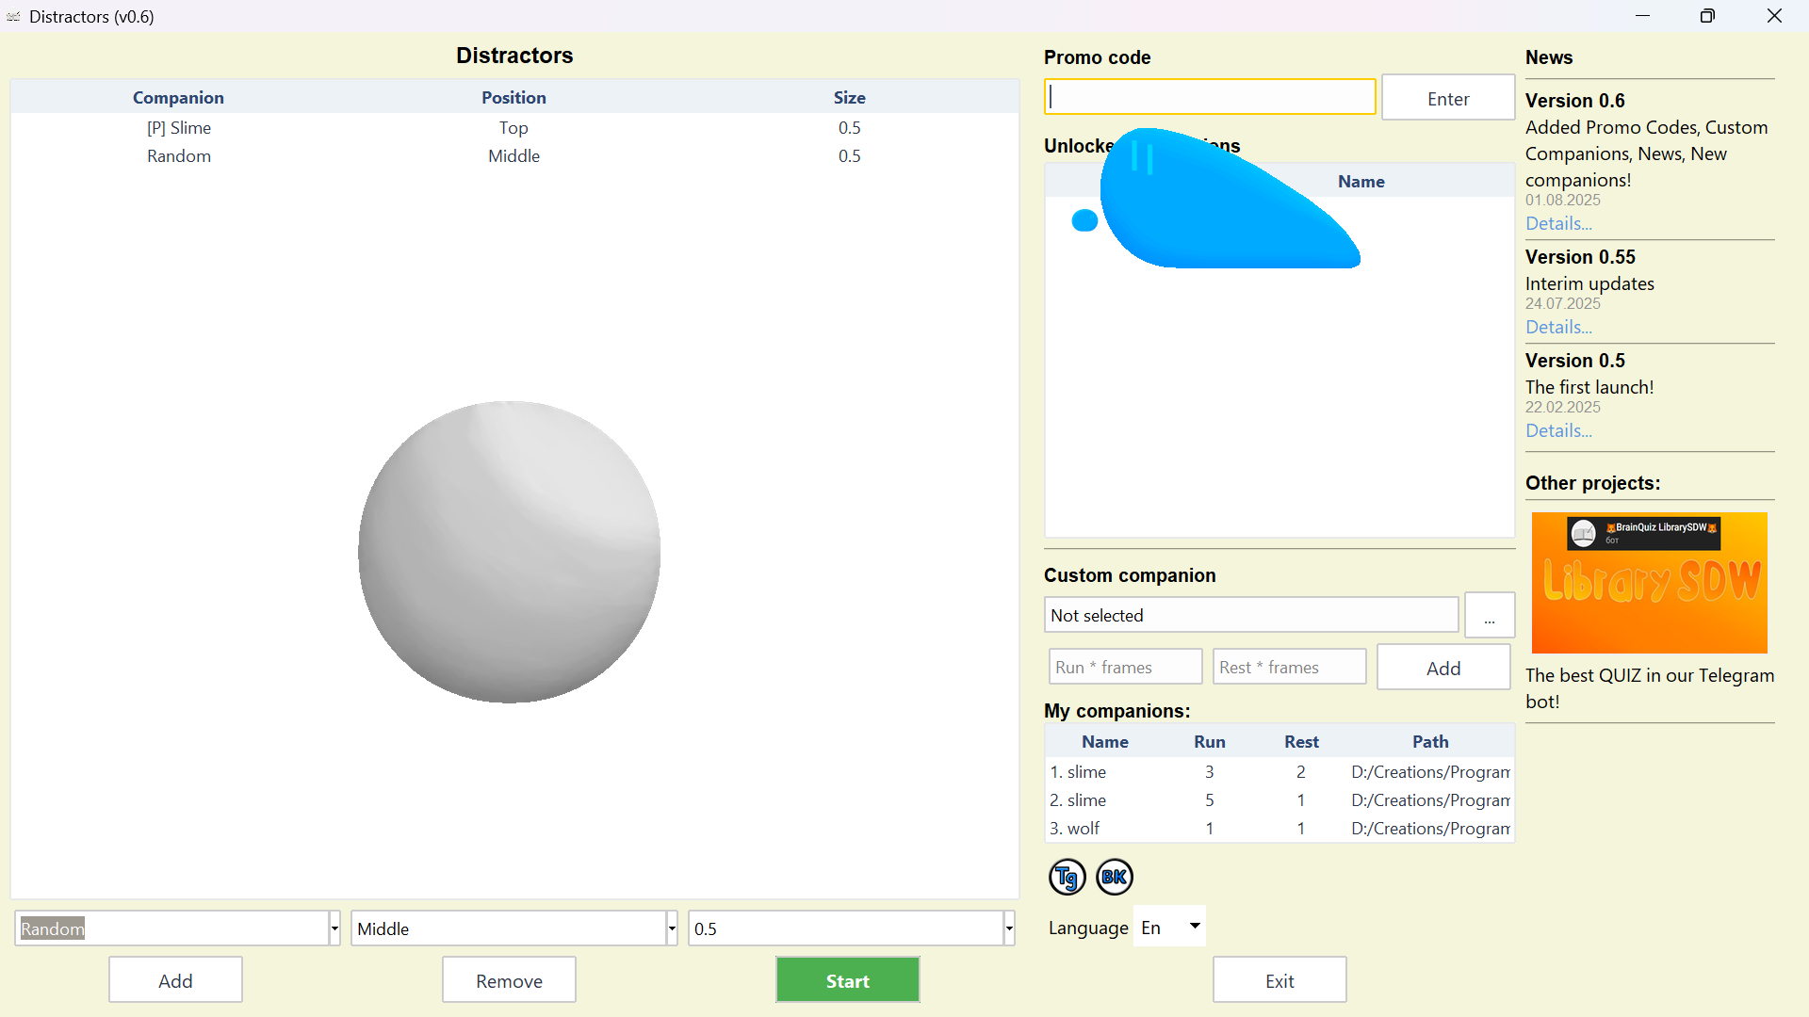Open Details link under Version 0.6
This screenshot has height=1017, width=1809.
point(1558,223)
